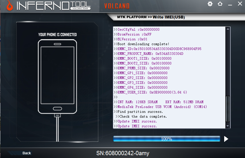Click the EMMC_BOOT2_SIZE log line
The image size is (245, 158).
(x=142, y=63)
